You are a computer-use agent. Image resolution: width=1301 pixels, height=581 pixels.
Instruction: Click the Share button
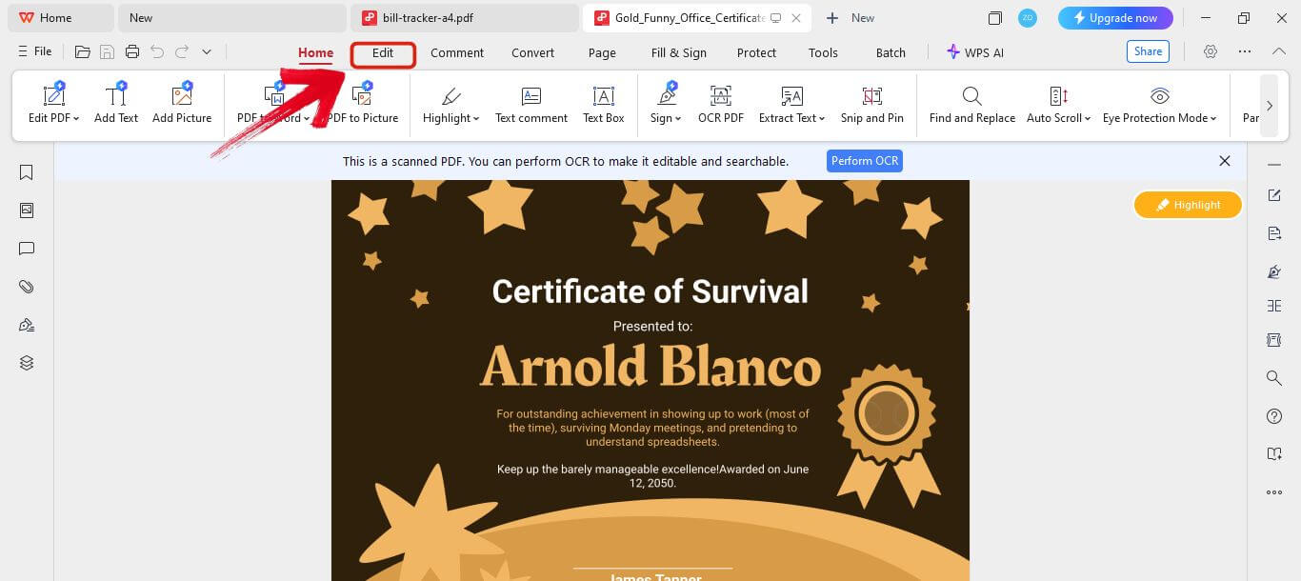(x=1148, y=51)
